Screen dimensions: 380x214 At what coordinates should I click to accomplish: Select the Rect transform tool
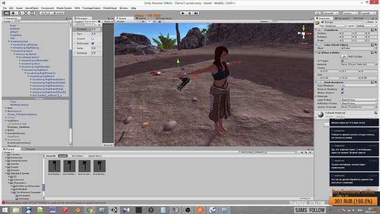pyautogui.click(x=32, y=13)
